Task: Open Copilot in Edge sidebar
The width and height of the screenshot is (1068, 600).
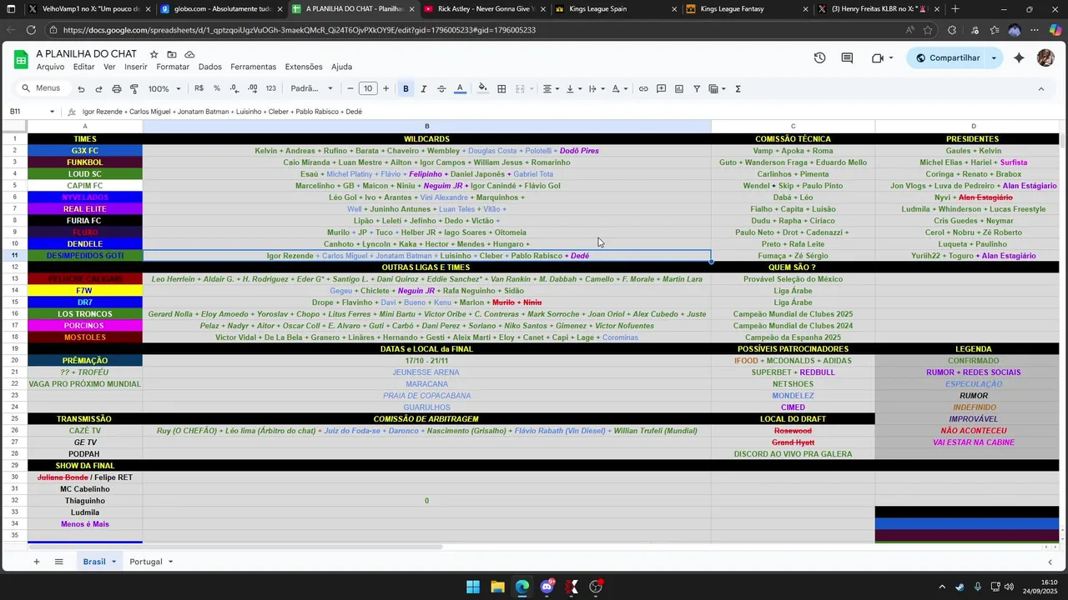Action: point(1055,30)
